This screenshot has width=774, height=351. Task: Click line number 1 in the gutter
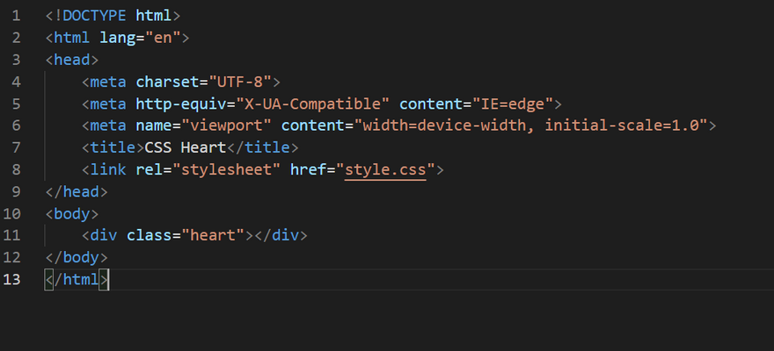click(16, 16)
